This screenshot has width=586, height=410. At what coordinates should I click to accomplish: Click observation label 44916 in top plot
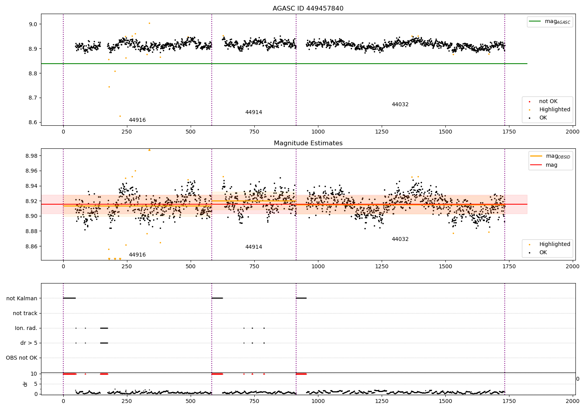(x=137, y=120)
